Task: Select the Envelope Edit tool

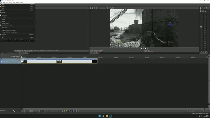Action: click(46, 111)
